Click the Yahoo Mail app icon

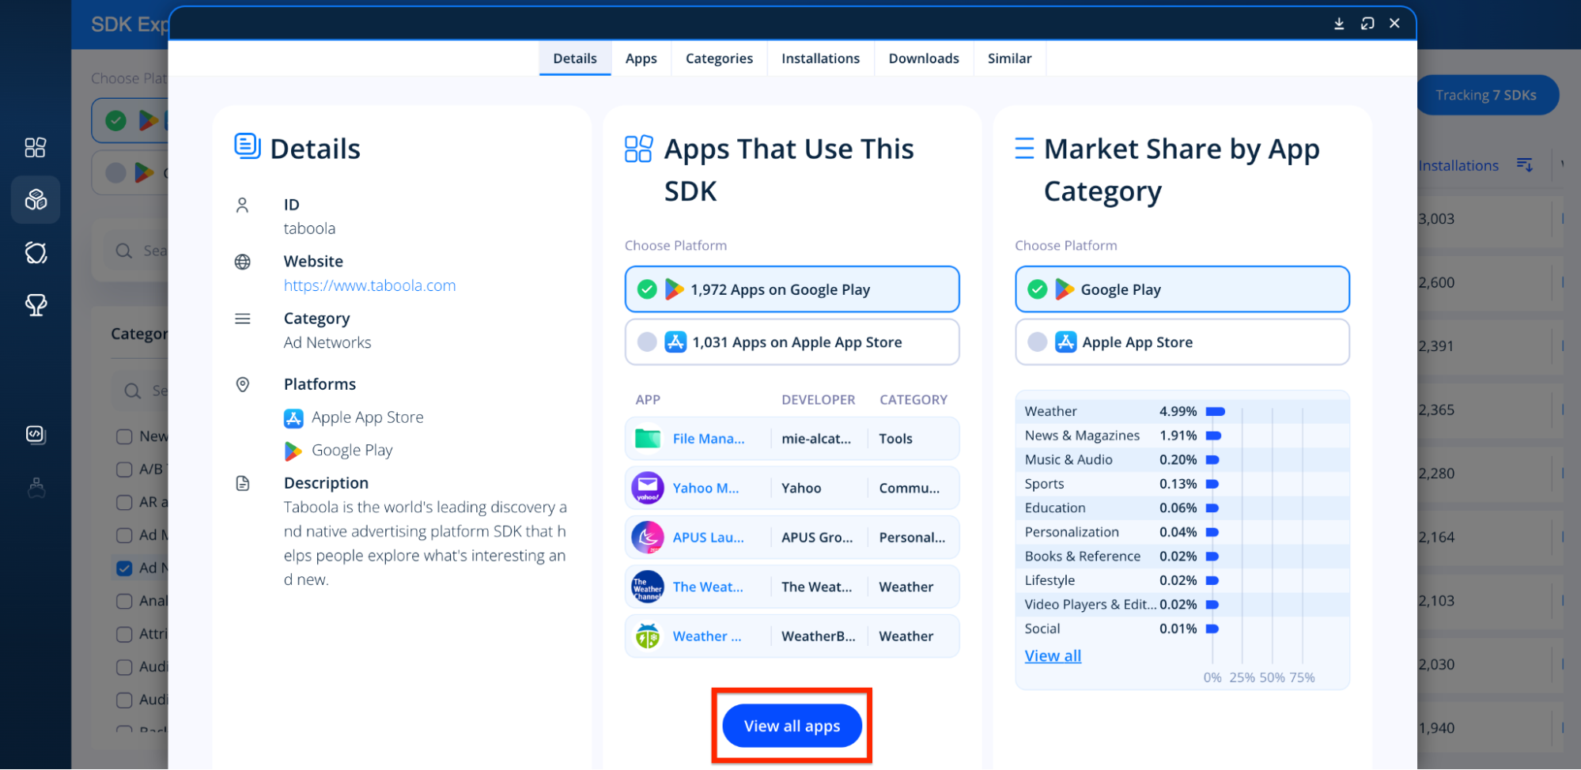coord(648,488)
